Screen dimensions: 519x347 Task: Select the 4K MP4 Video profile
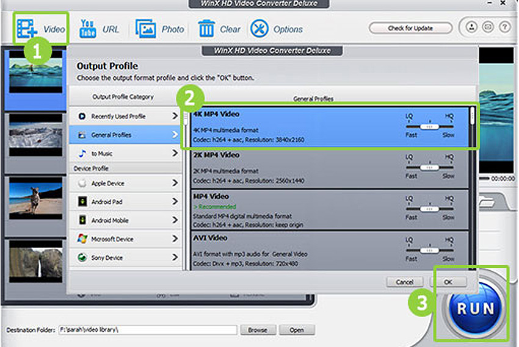(330, 127)
